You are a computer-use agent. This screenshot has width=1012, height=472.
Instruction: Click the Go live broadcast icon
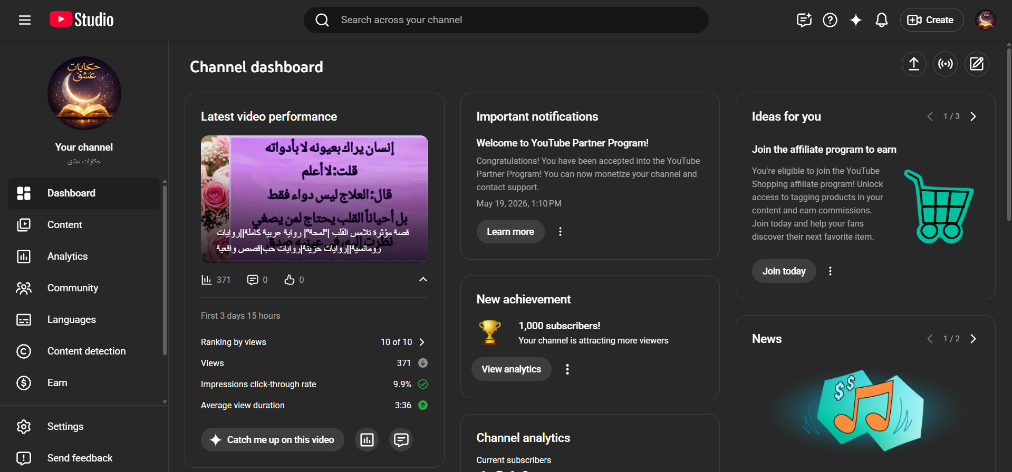point(946,64)
